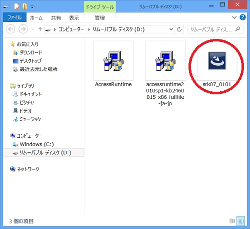
Task: Switch to details list view
Action: pyautogui.click(x=232, y=221)
